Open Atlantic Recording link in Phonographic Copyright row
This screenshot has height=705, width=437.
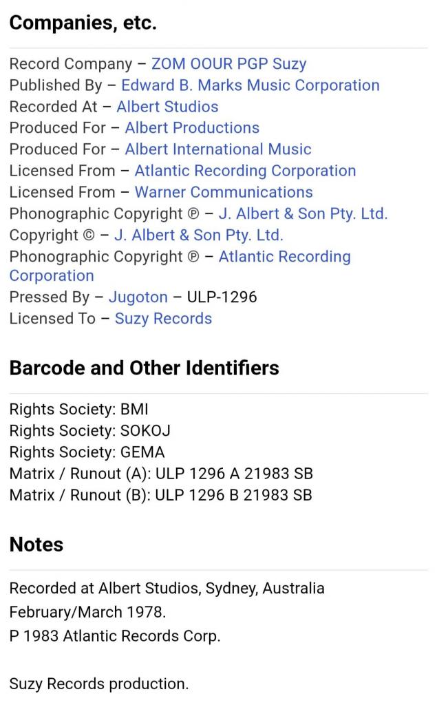(x=284, y=257)
